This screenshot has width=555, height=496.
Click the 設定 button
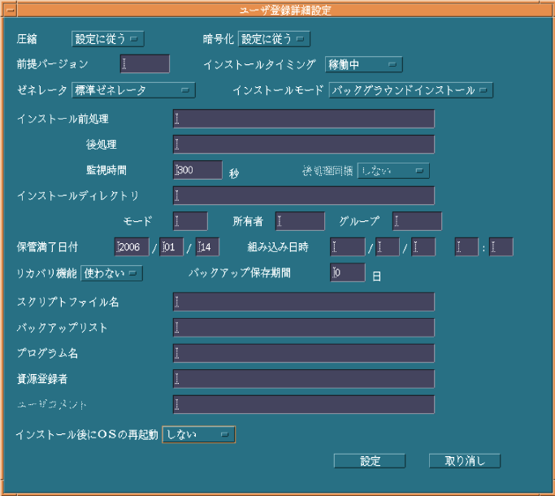coord(370,461)
